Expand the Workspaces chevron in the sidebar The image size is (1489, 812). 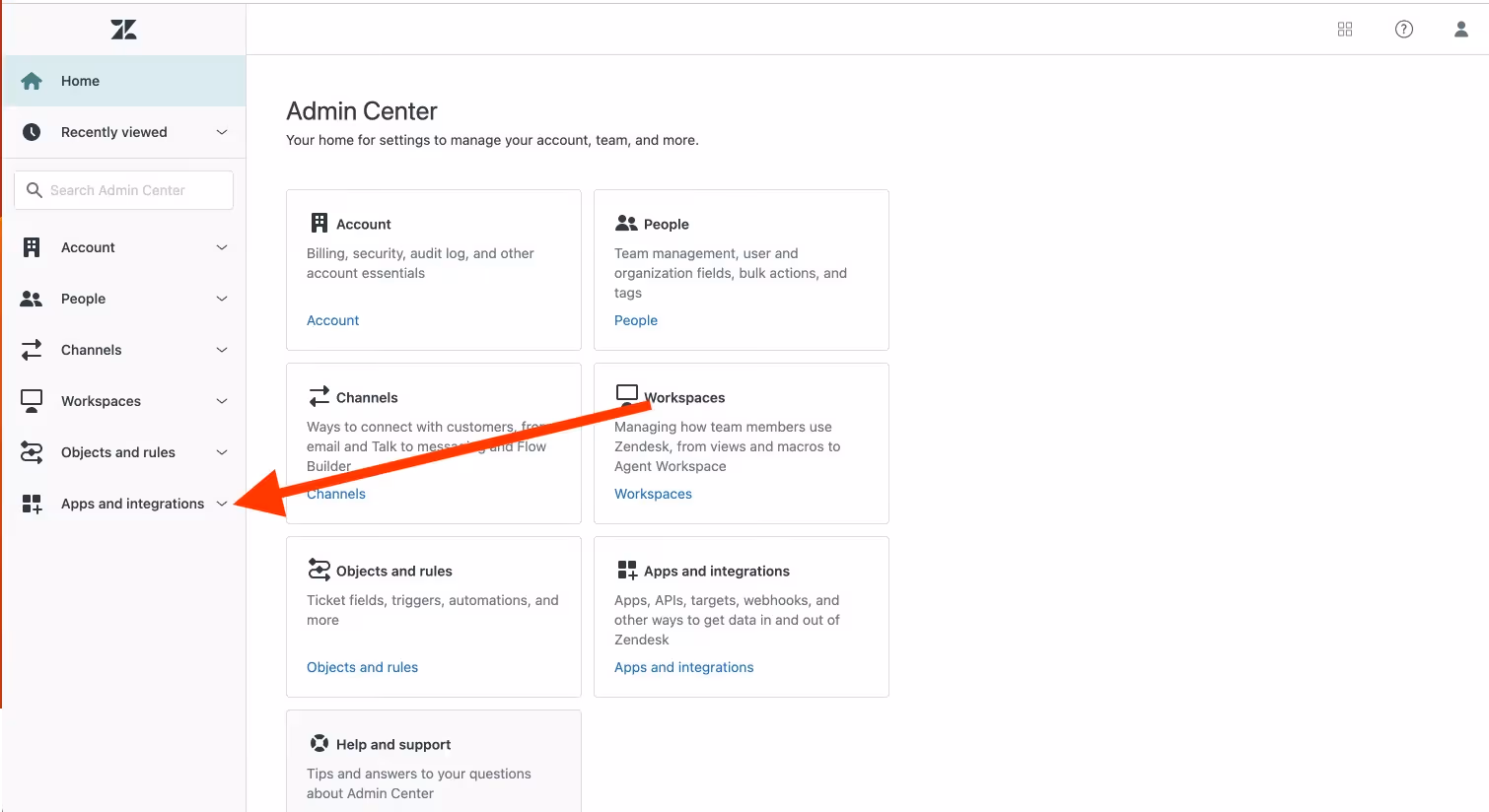(222, 401)
